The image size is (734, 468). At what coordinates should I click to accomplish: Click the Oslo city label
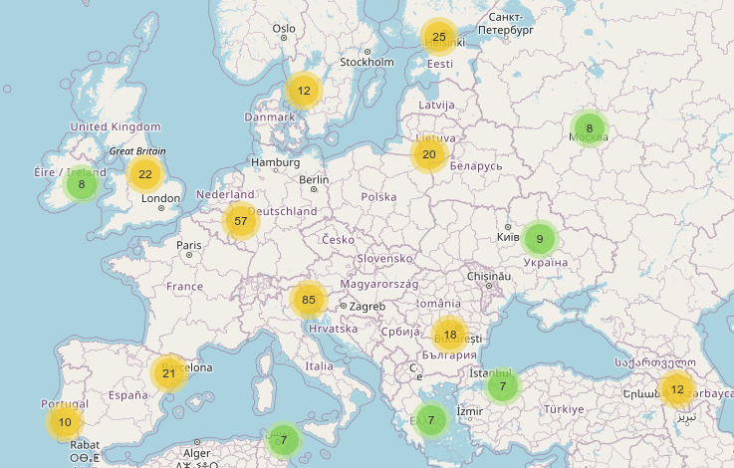(x=284, y=29)
